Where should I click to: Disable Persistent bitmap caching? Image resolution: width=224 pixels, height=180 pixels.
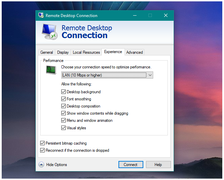point(42,143)
